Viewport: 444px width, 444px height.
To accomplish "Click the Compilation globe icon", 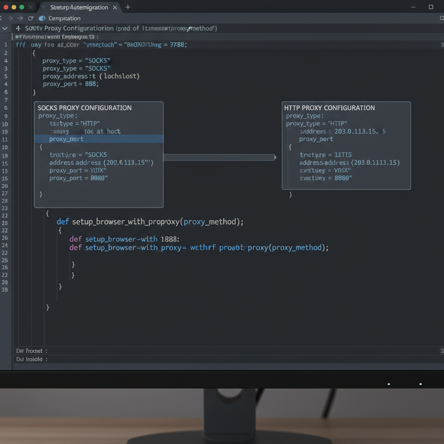I will click(x=41, y=18).
